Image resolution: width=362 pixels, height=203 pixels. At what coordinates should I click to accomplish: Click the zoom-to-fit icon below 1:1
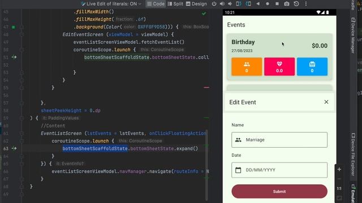(x=339, y=198)
